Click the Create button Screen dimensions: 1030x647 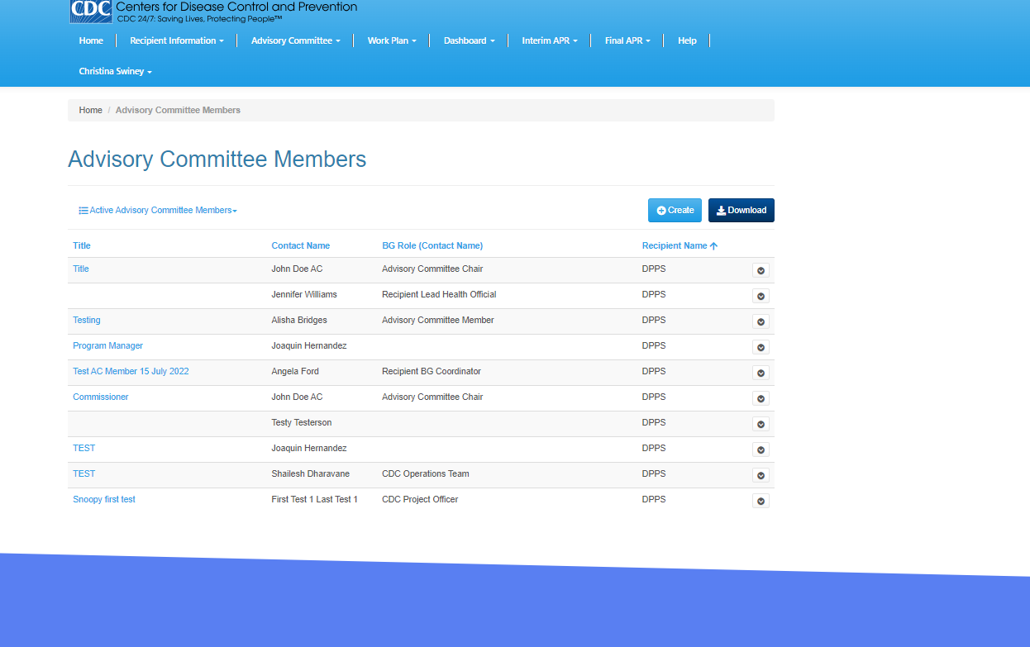[675, 211]
